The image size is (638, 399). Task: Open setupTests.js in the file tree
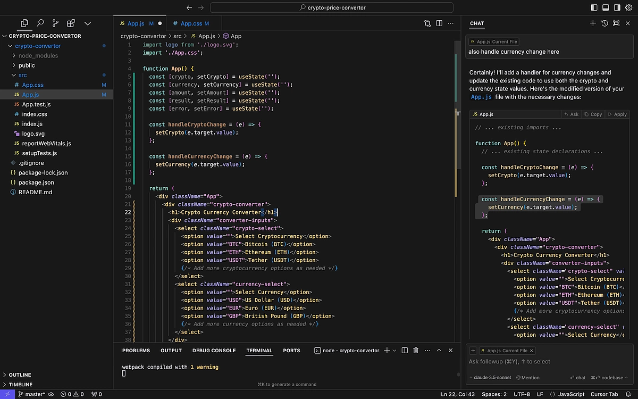tap(39, 153)
